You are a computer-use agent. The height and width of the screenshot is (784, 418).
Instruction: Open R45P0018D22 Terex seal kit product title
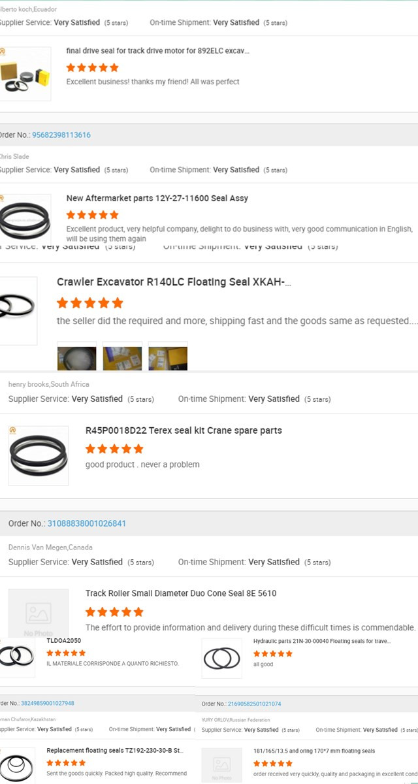coord(184,431)
